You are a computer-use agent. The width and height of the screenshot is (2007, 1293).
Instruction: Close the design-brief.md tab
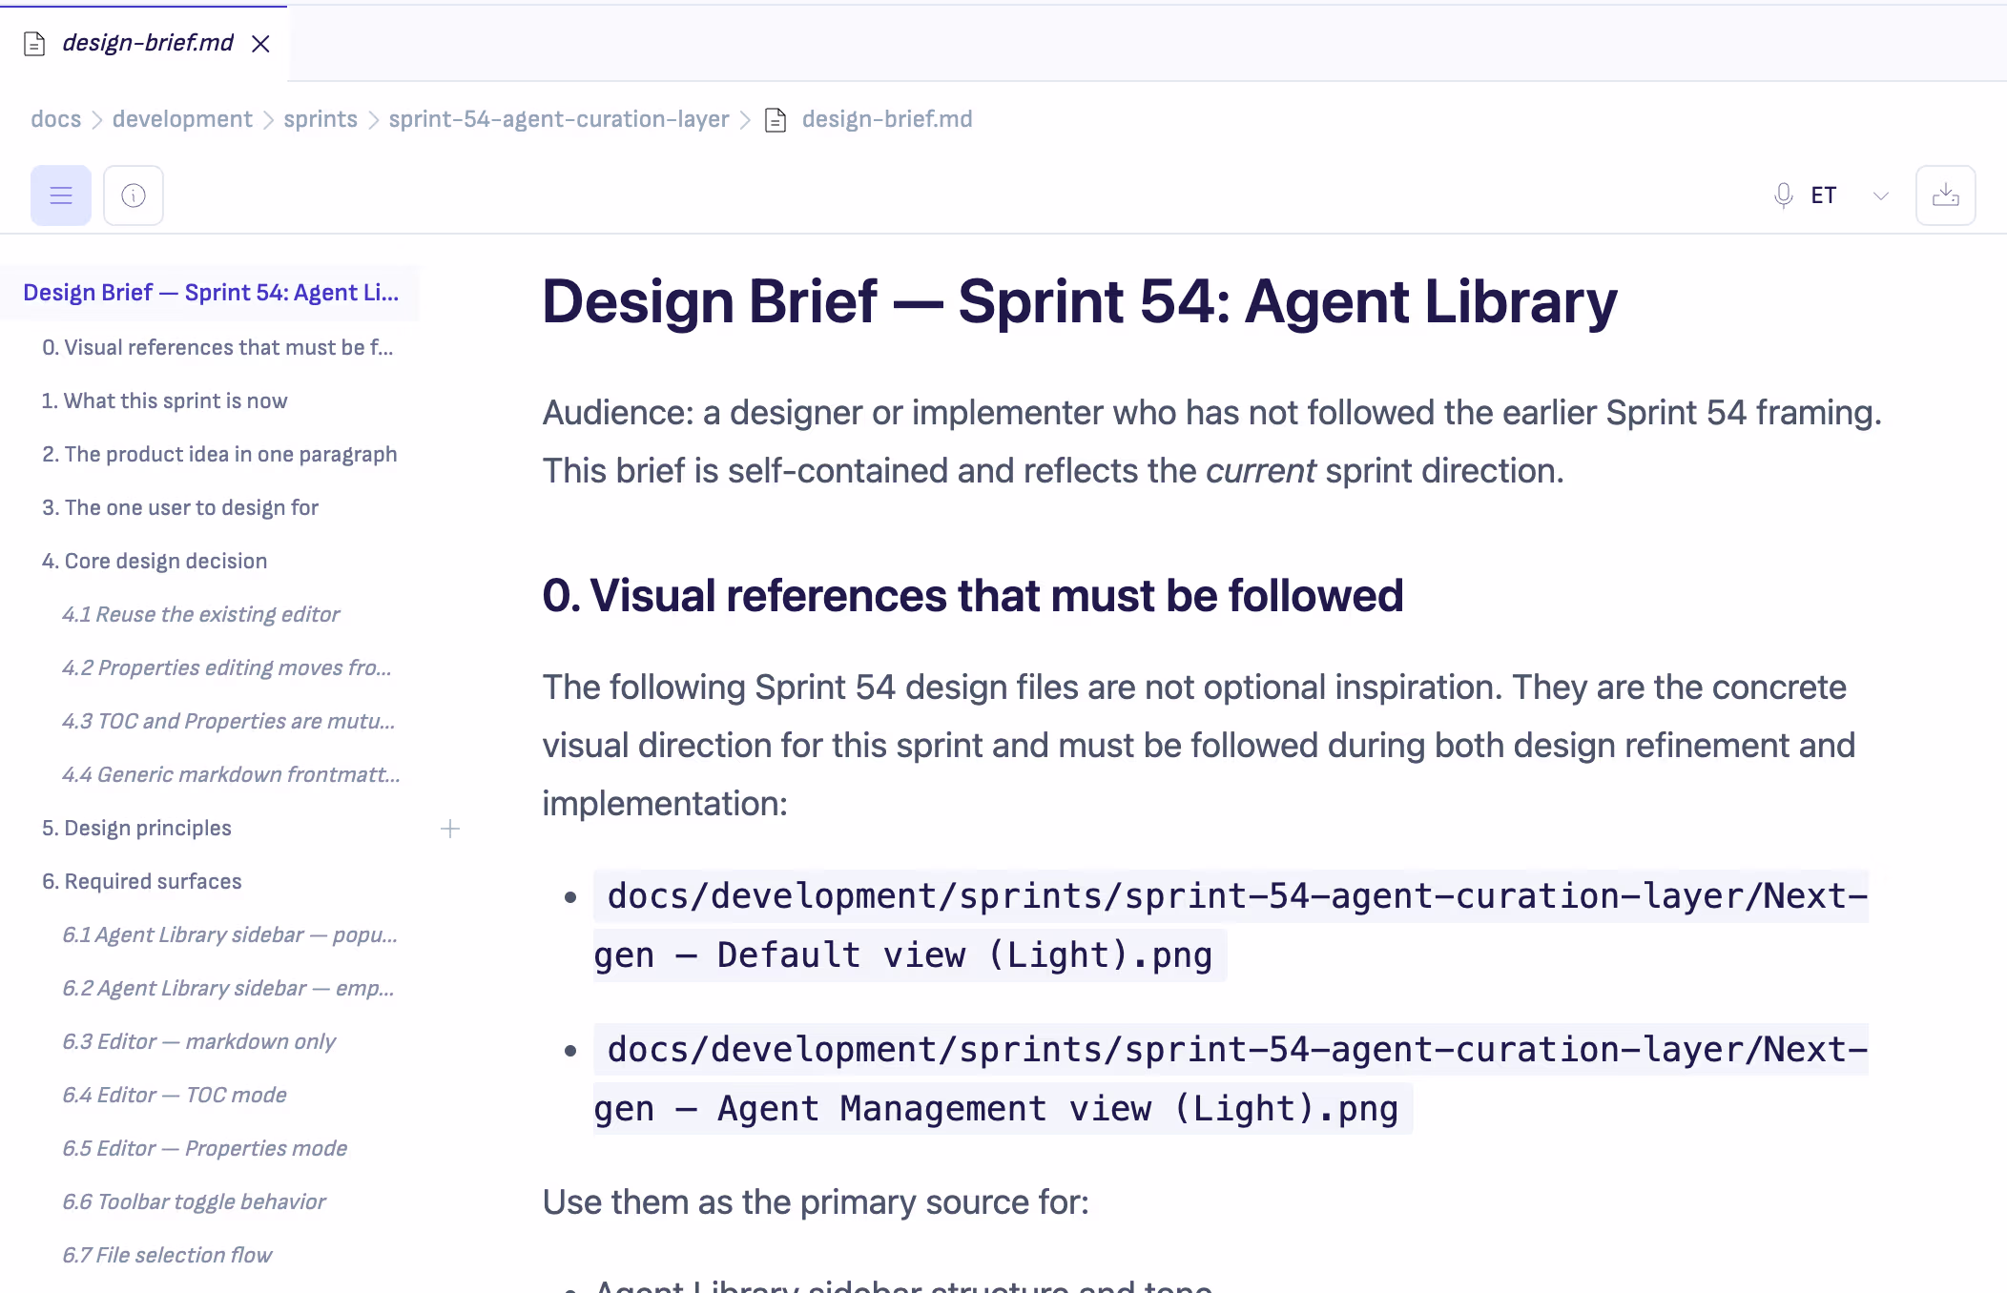click(260, 44)
